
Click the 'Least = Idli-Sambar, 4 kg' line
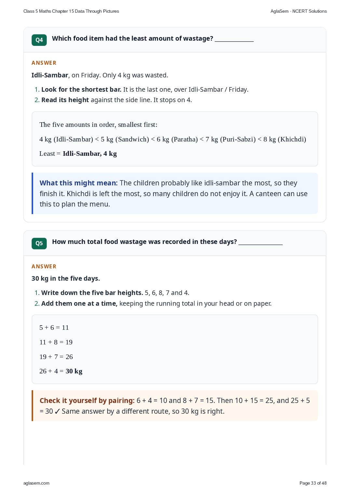[78, 154]
